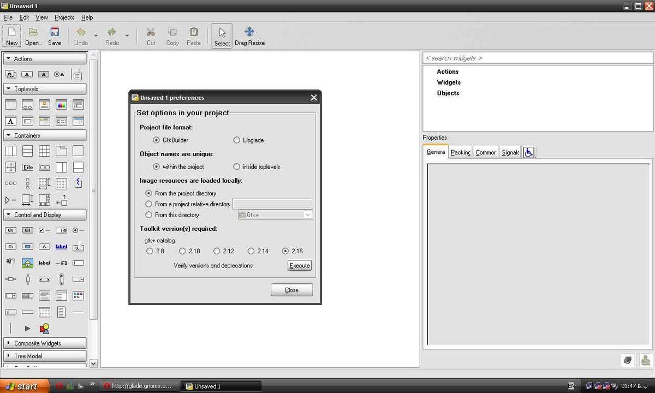
Task: Expand the Composite Widgets section
Action: 45,343
